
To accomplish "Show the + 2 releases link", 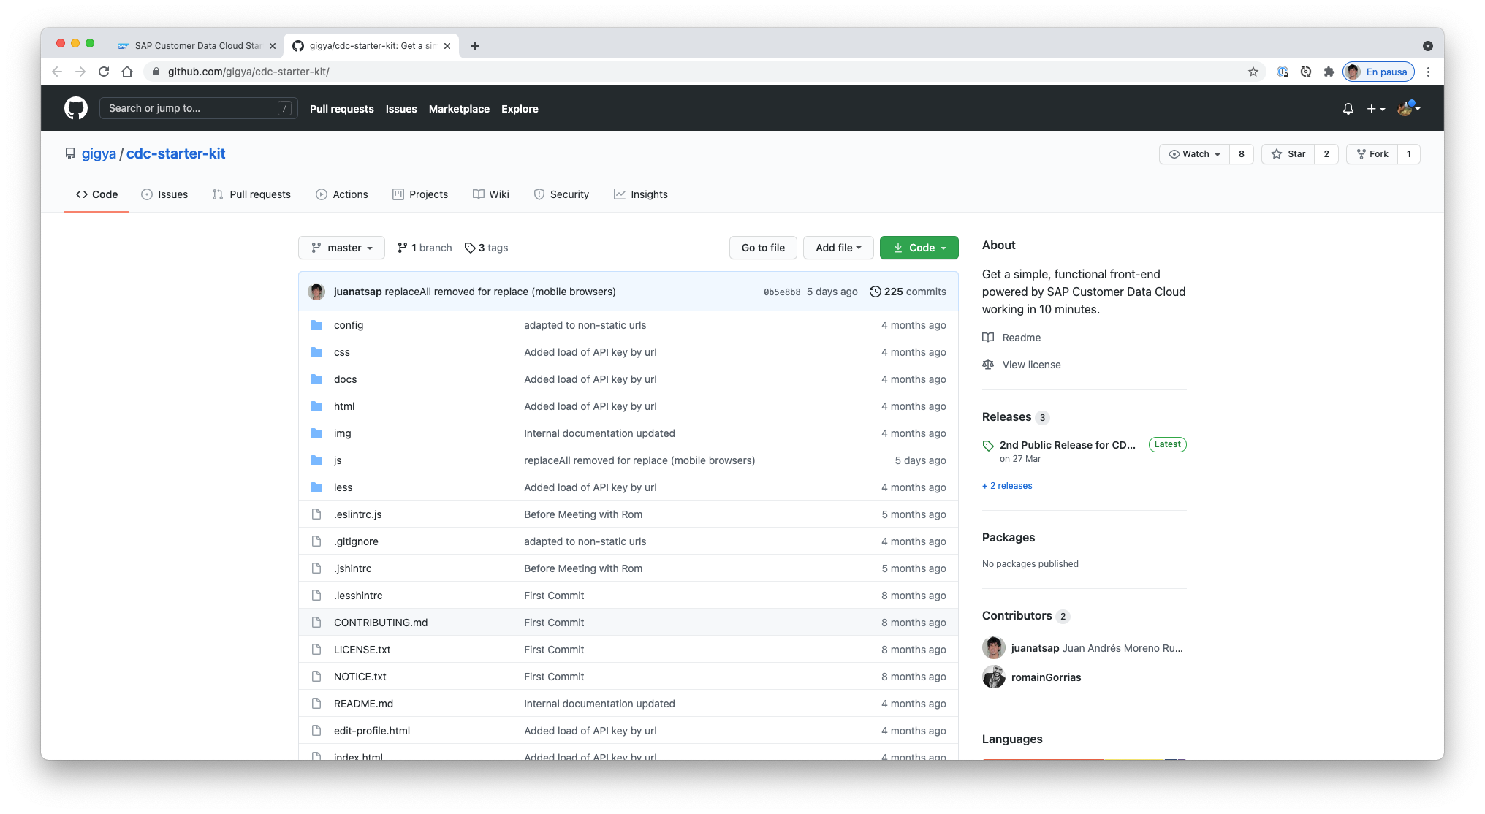I will coord(1007,486).
